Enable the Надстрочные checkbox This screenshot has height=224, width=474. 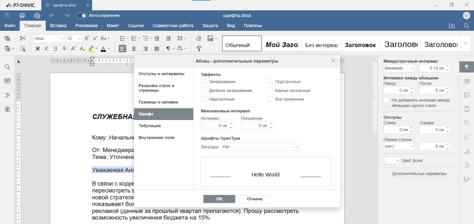click(x=203, y=99)
